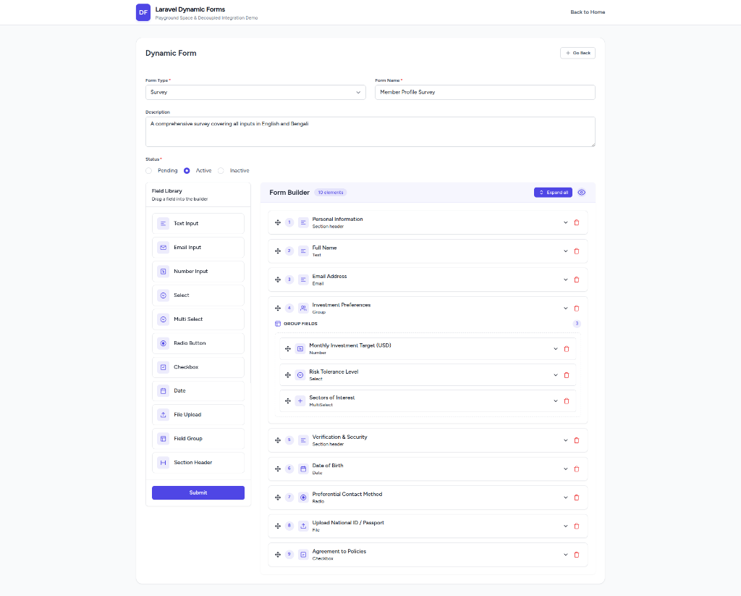Delete Preferential Contact Method field

tap(577, 498)
